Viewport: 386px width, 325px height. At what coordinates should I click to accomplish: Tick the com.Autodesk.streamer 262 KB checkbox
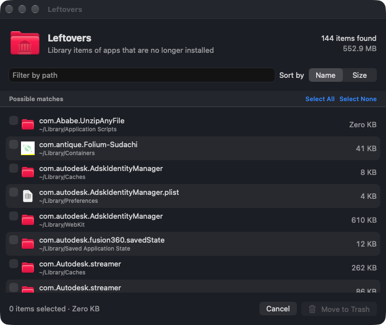(x=14, y=264)
